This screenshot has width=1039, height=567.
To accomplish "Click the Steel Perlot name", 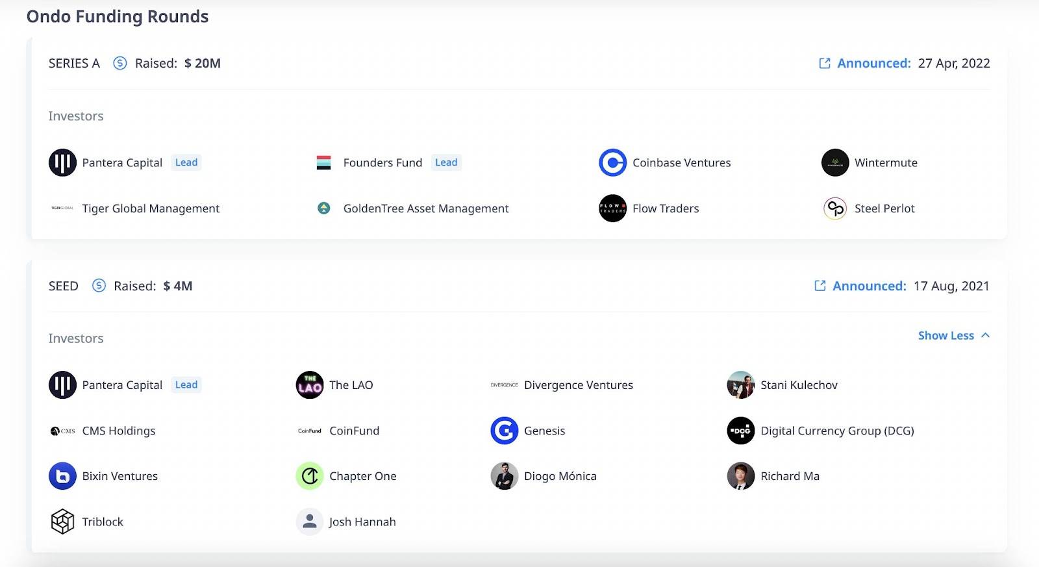I will (884, 208).
